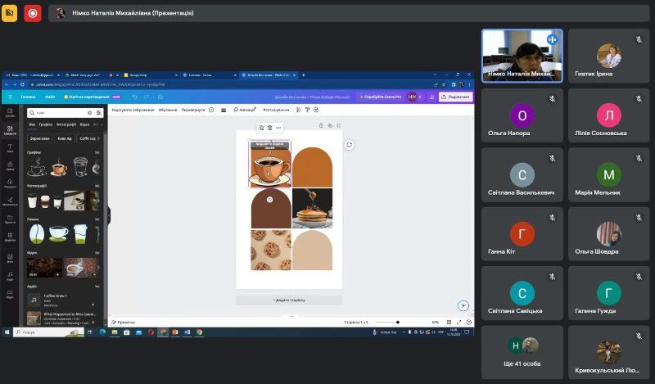The image size is (655, 384).
Task: Select the Усе tab in elements panel
Action: click(32, 124)
